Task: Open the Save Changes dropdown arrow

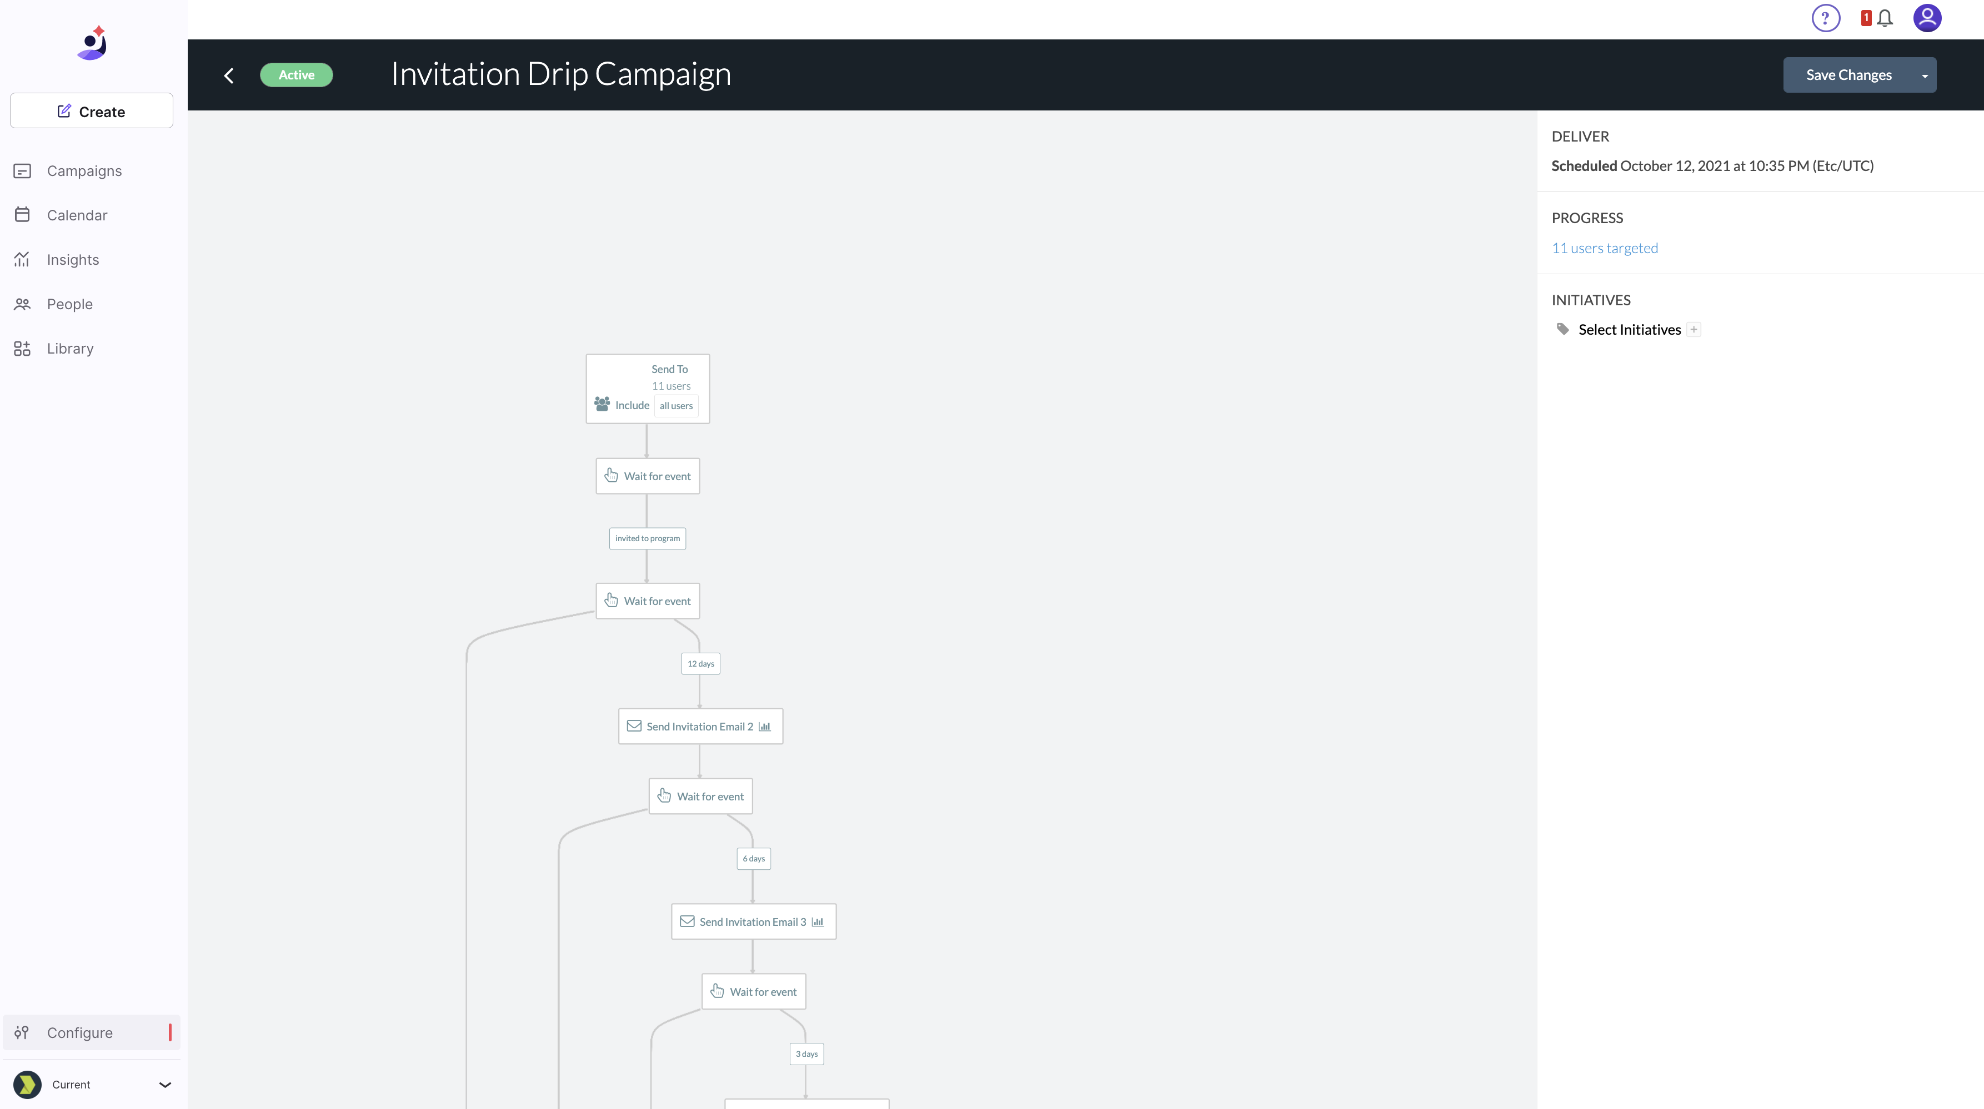Action: pyautogui.click(x=1925, y=75)
